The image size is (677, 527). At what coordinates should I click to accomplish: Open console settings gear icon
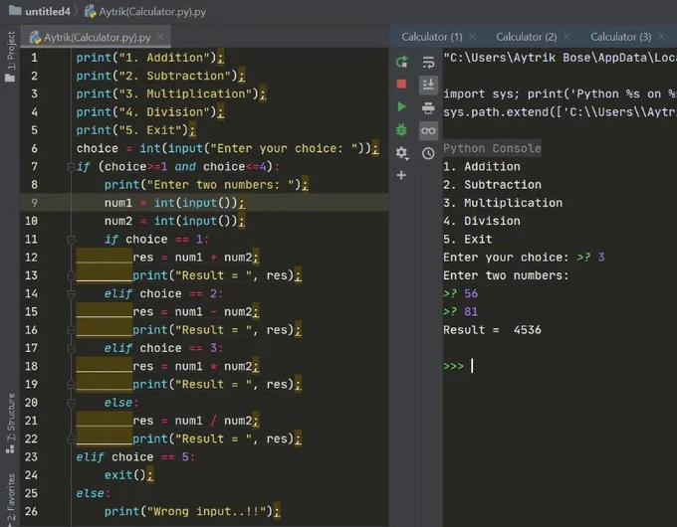pyautogui.click(x=401, y=152)
